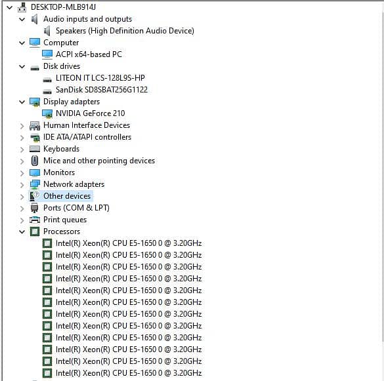Click the Processors category chip icon
The image size is (384, 381).
(x=35, y=231)
